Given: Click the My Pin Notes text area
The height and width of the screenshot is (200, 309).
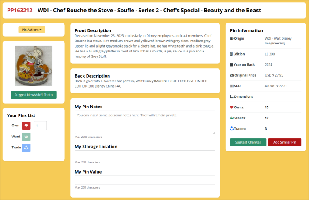Looking at the screenshot, I should (x=145, y=122).
